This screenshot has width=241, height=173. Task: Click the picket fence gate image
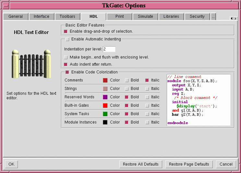pyautogui.click(x=31, y=64)
